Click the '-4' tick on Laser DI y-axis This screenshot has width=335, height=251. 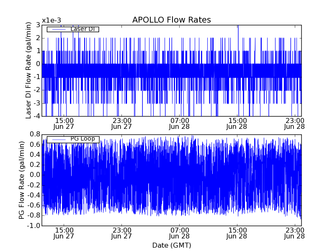[x=37, y=116]
